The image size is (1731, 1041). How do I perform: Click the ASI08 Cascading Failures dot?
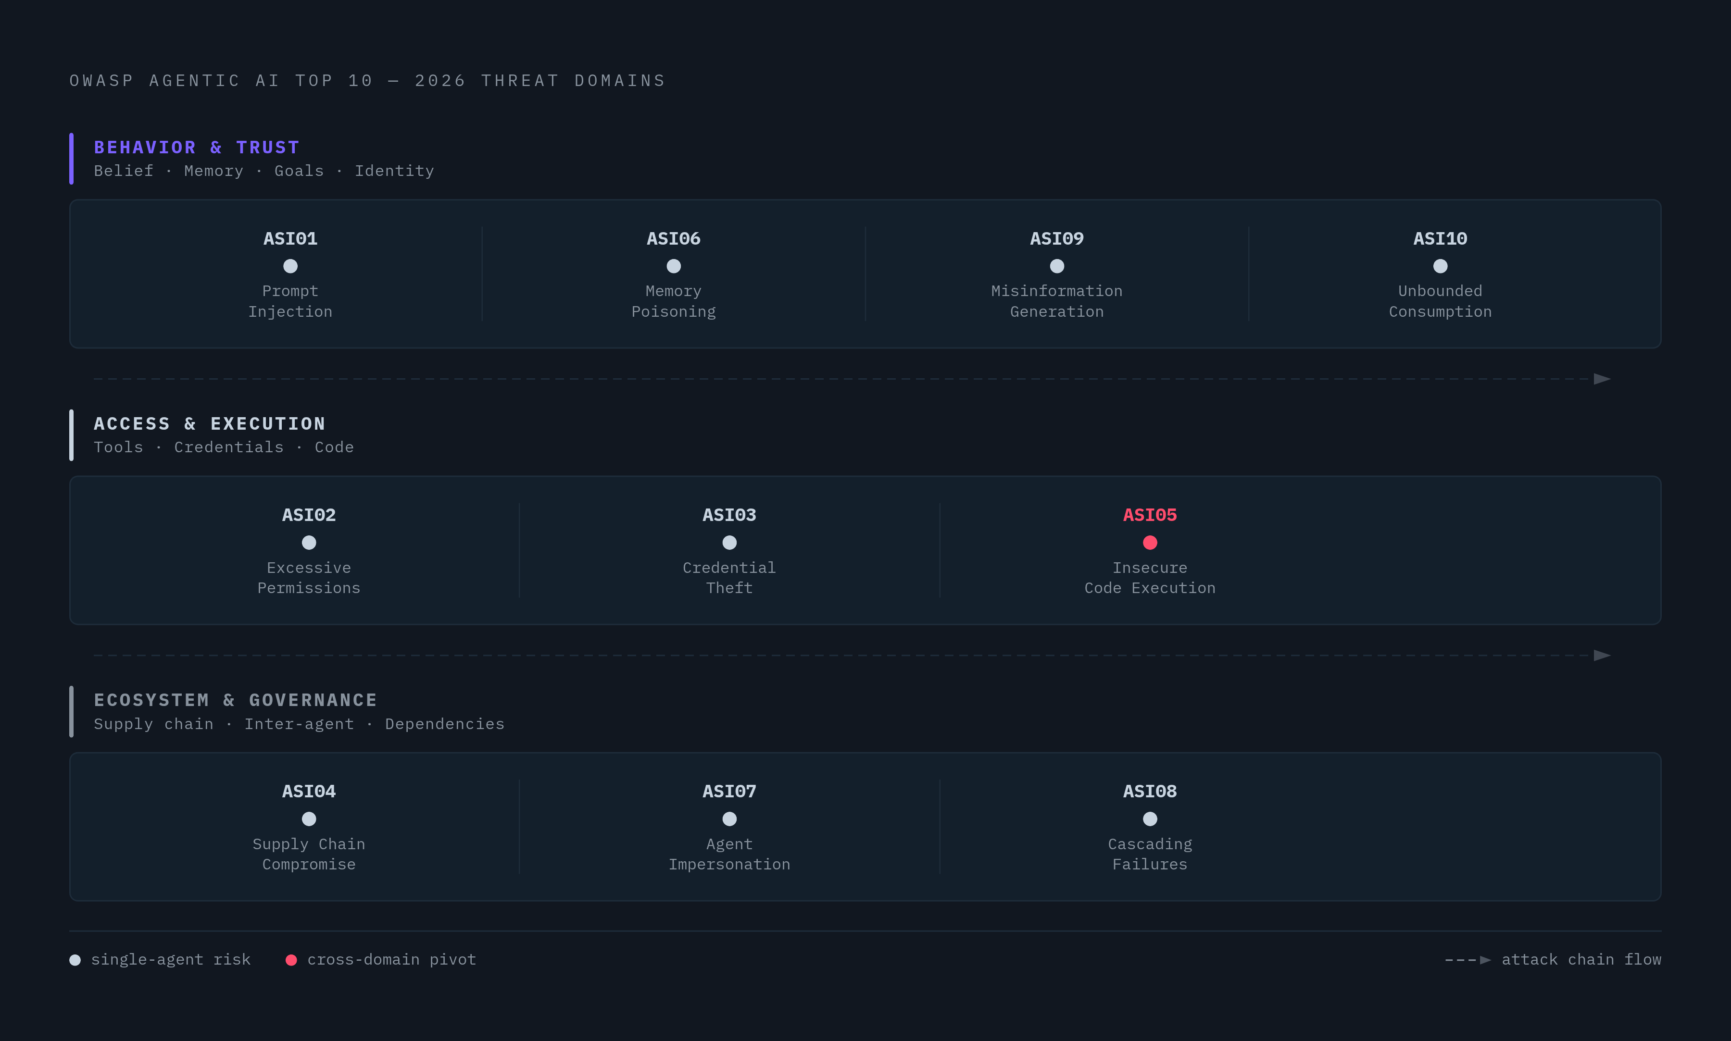1149,818
